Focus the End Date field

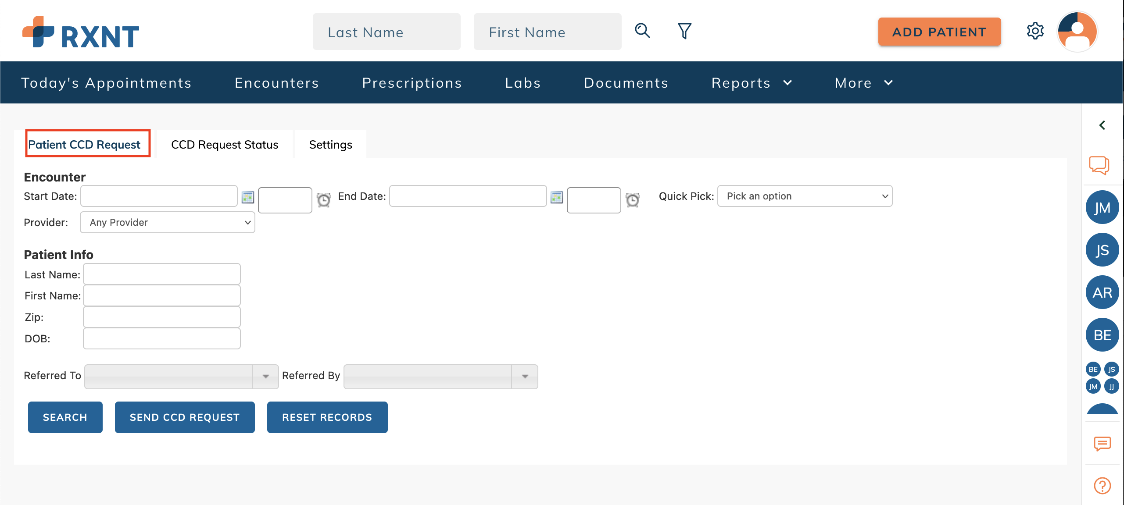point(468,196)
